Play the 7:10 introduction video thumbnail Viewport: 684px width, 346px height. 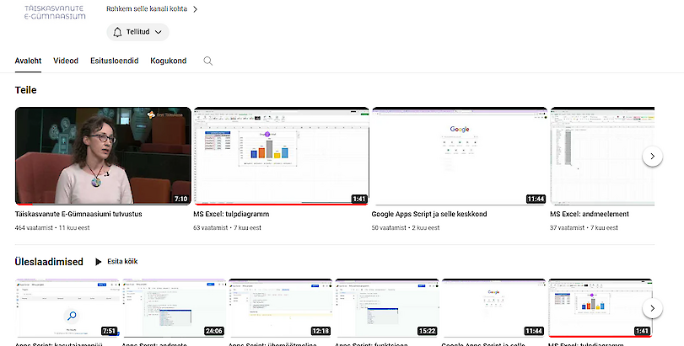tap(102, 156)
